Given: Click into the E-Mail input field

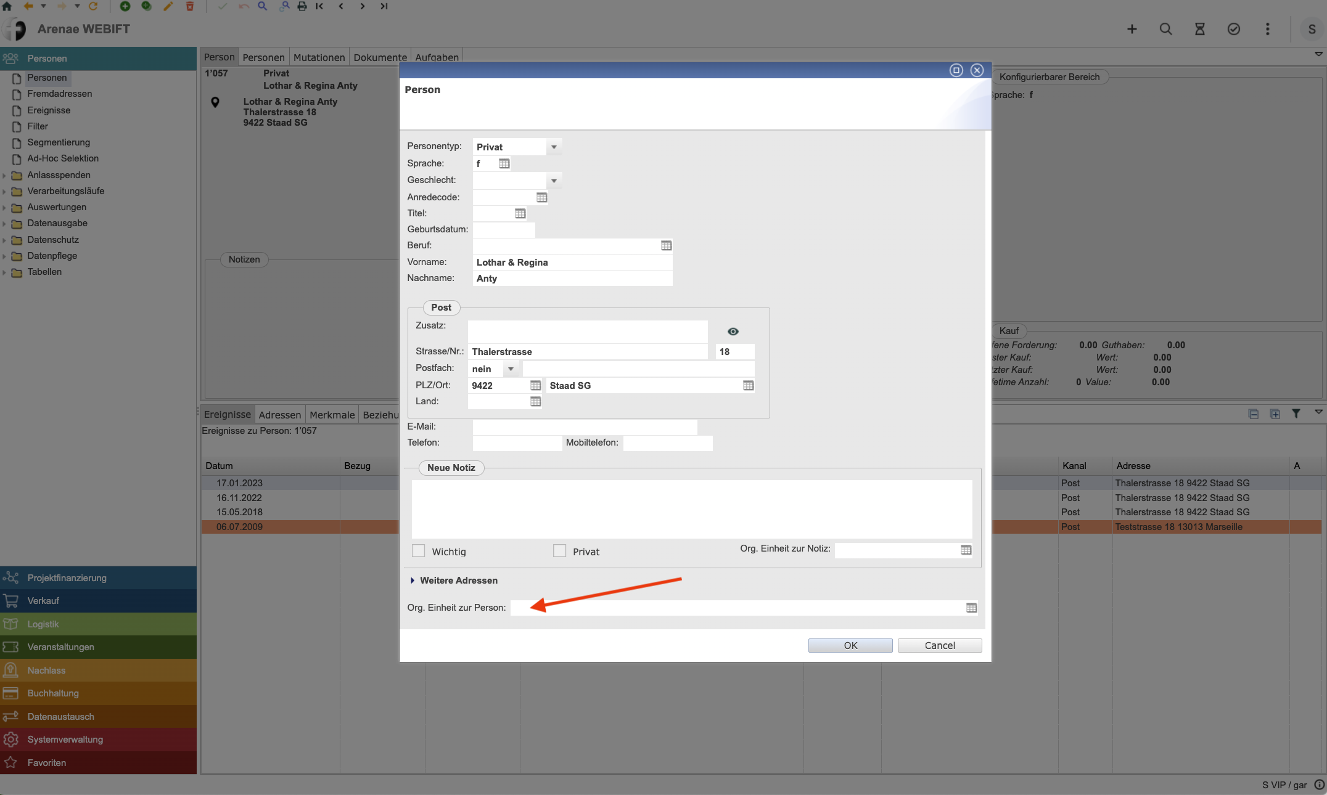Looking at the screenshot, I should pos(584,426).
